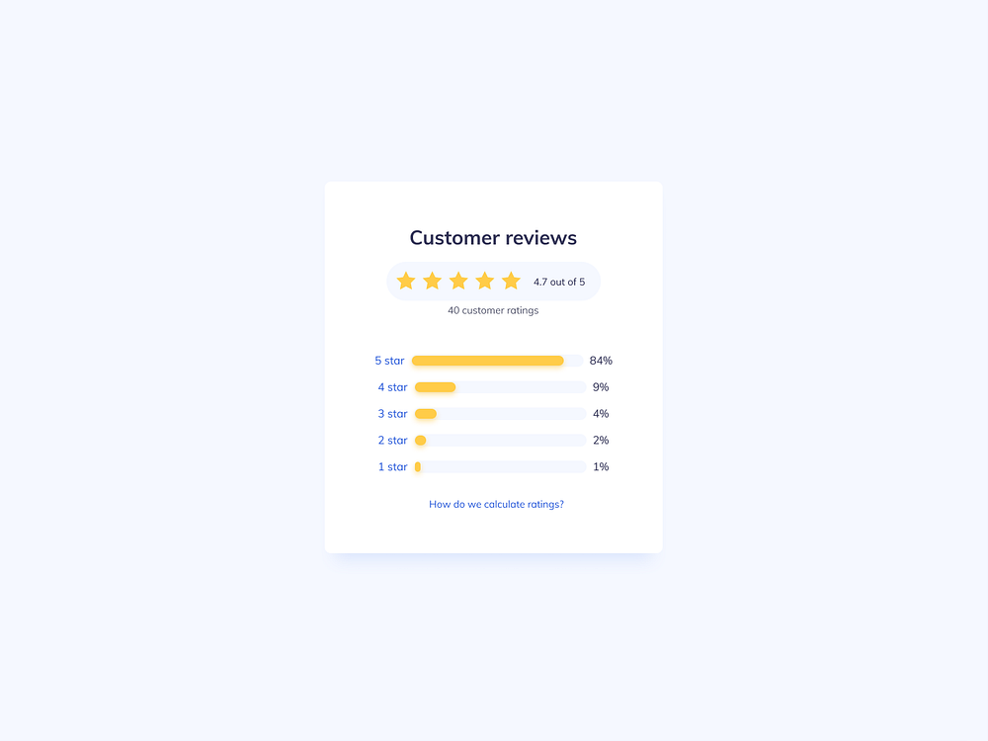Click the 1 star progress bar
The width and height of the screenshot is (988, 741).
click(498, 466)
